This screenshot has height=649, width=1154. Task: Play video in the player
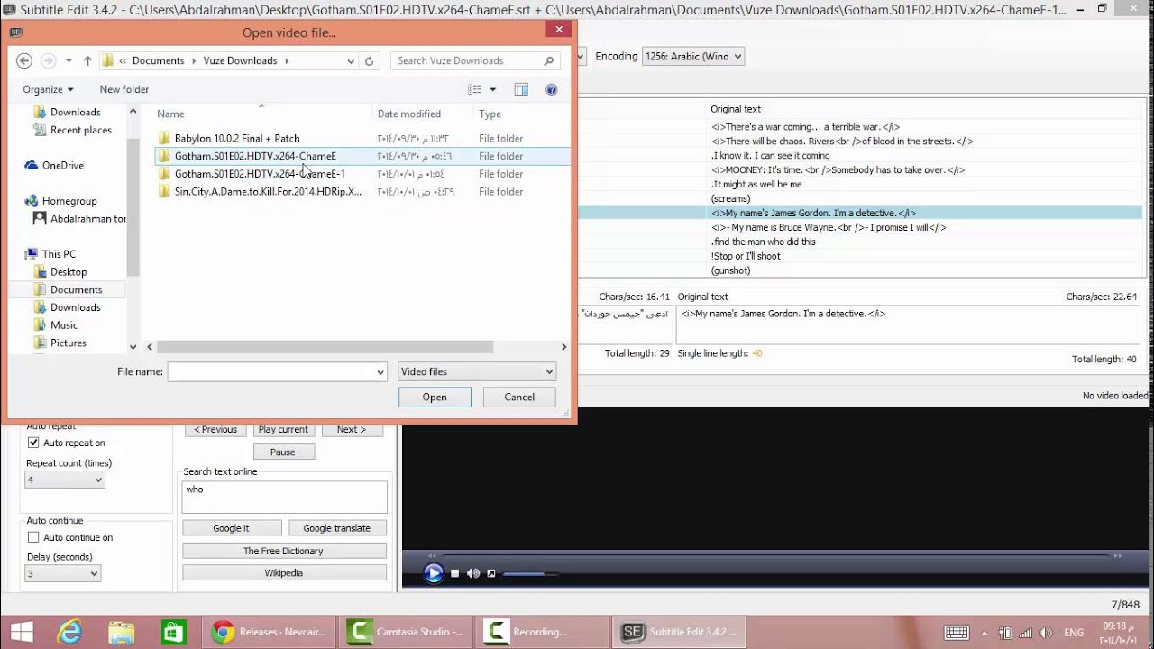pos(434,573)
